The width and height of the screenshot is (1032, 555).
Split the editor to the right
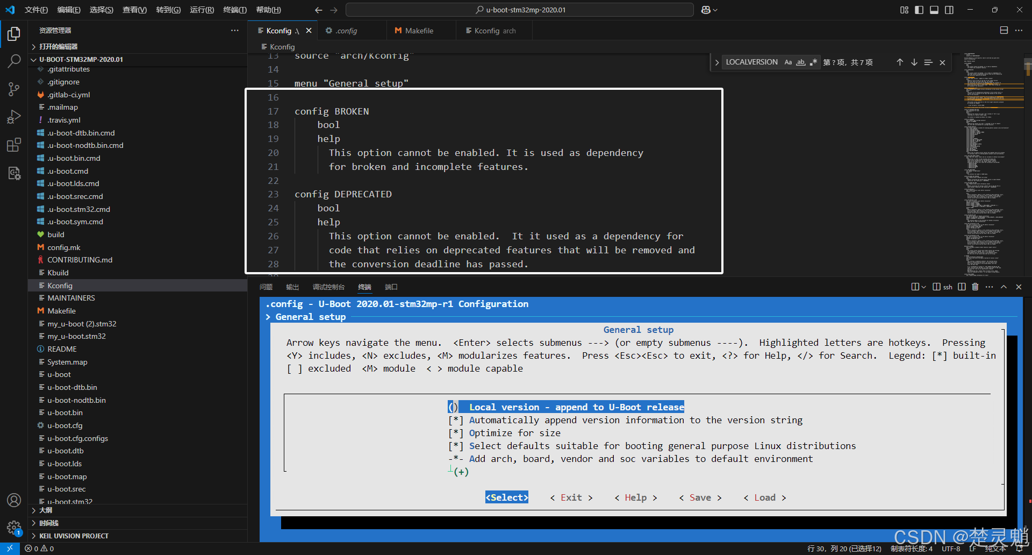[1004, 31]
